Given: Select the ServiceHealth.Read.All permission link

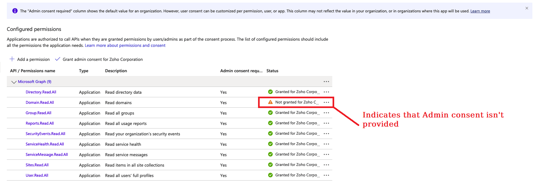Looking at the screenshot, I should pyautogui.click(x=45, y=144).
